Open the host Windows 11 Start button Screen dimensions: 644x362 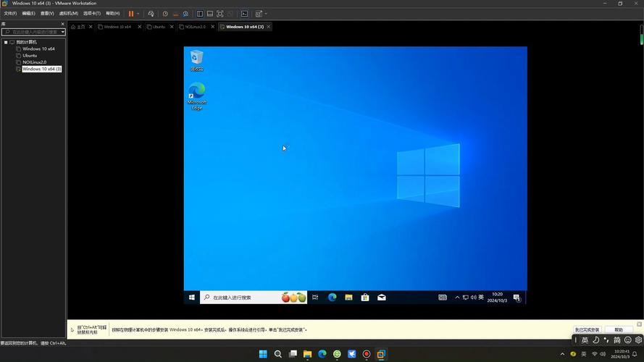tap(263, 354)
